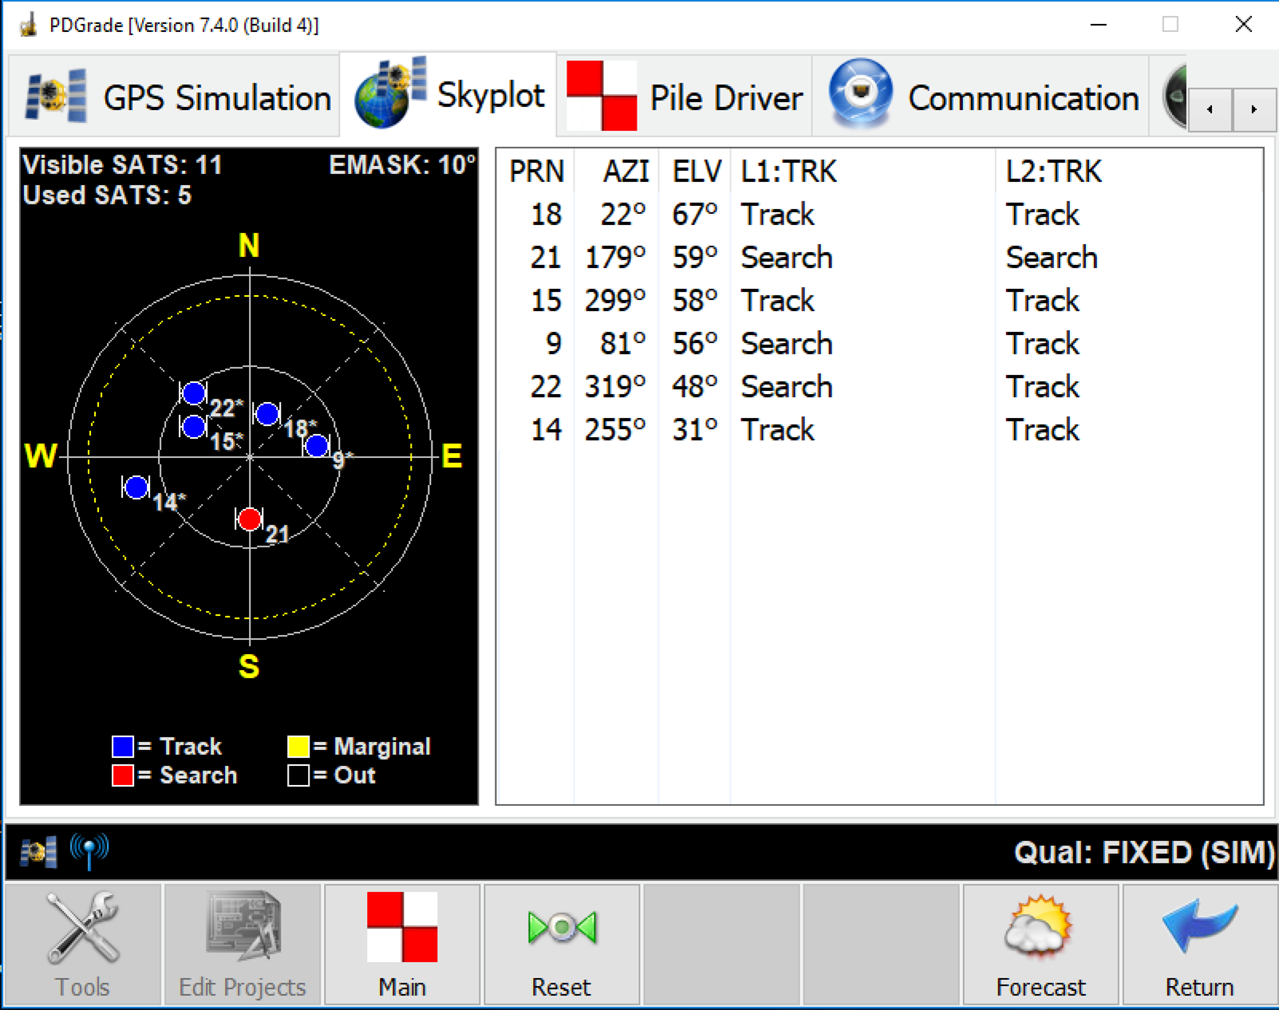Click satellite 14 marker on the skyplot

[137, 487]
